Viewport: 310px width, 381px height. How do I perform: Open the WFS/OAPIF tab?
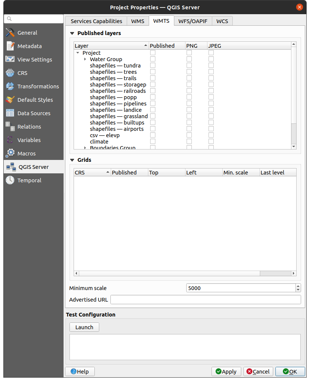point(193,21)
